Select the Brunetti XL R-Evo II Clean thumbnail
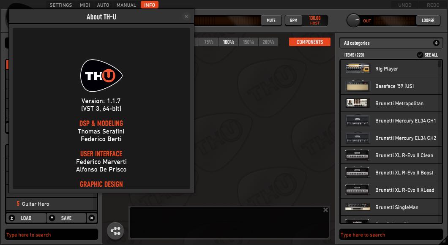This screenshot has height=245, width=448. pos(358,155)
